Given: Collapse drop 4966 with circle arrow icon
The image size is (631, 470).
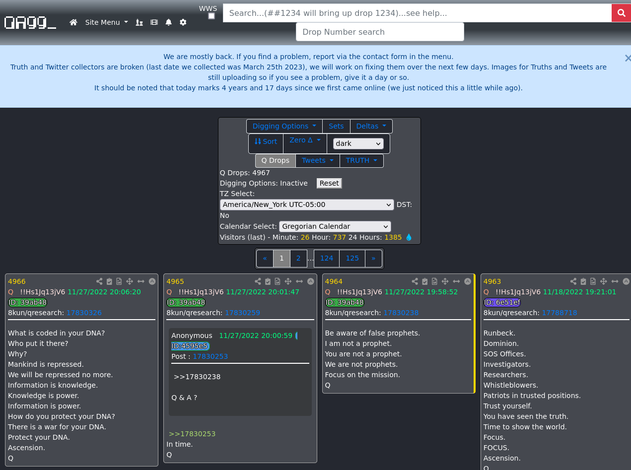Looking at the screenshot, I should tap(152, 281).
